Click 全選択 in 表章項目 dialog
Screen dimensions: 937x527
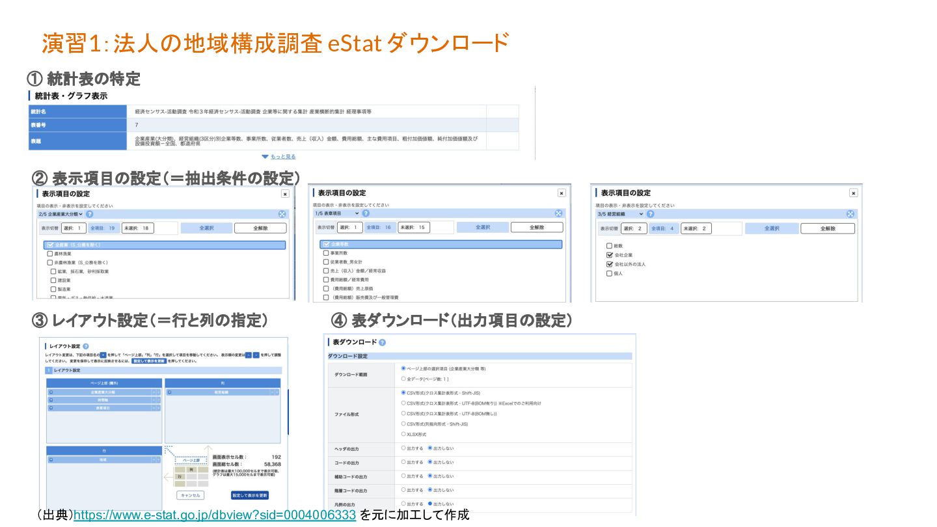(x=482, y=228)
